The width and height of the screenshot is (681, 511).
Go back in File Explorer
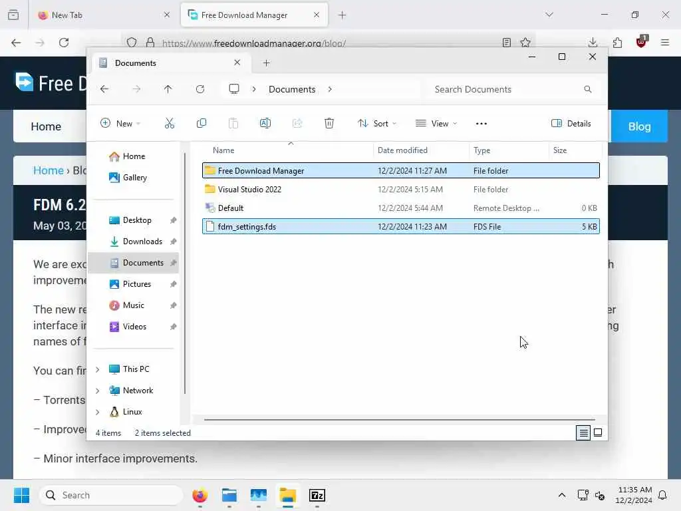click(x=104, y=89)
